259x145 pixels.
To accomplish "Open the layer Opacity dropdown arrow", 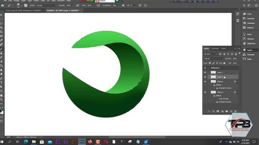I will click(239, 58).
